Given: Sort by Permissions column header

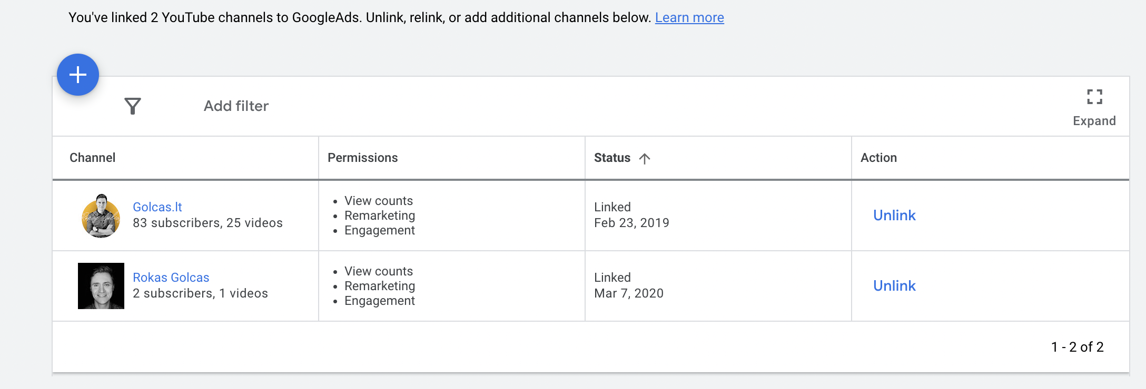Looking at the screenshot, I should [x=363, y=158].
